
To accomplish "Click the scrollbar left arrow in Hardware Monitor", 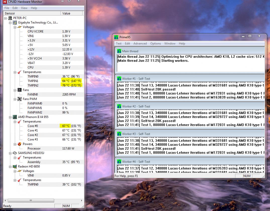I will click(5, 200).
